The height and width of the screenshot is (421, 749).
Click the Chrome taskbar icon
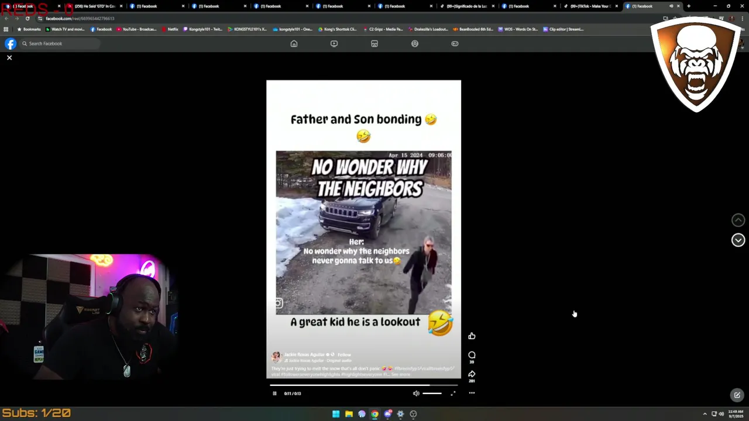374,414
